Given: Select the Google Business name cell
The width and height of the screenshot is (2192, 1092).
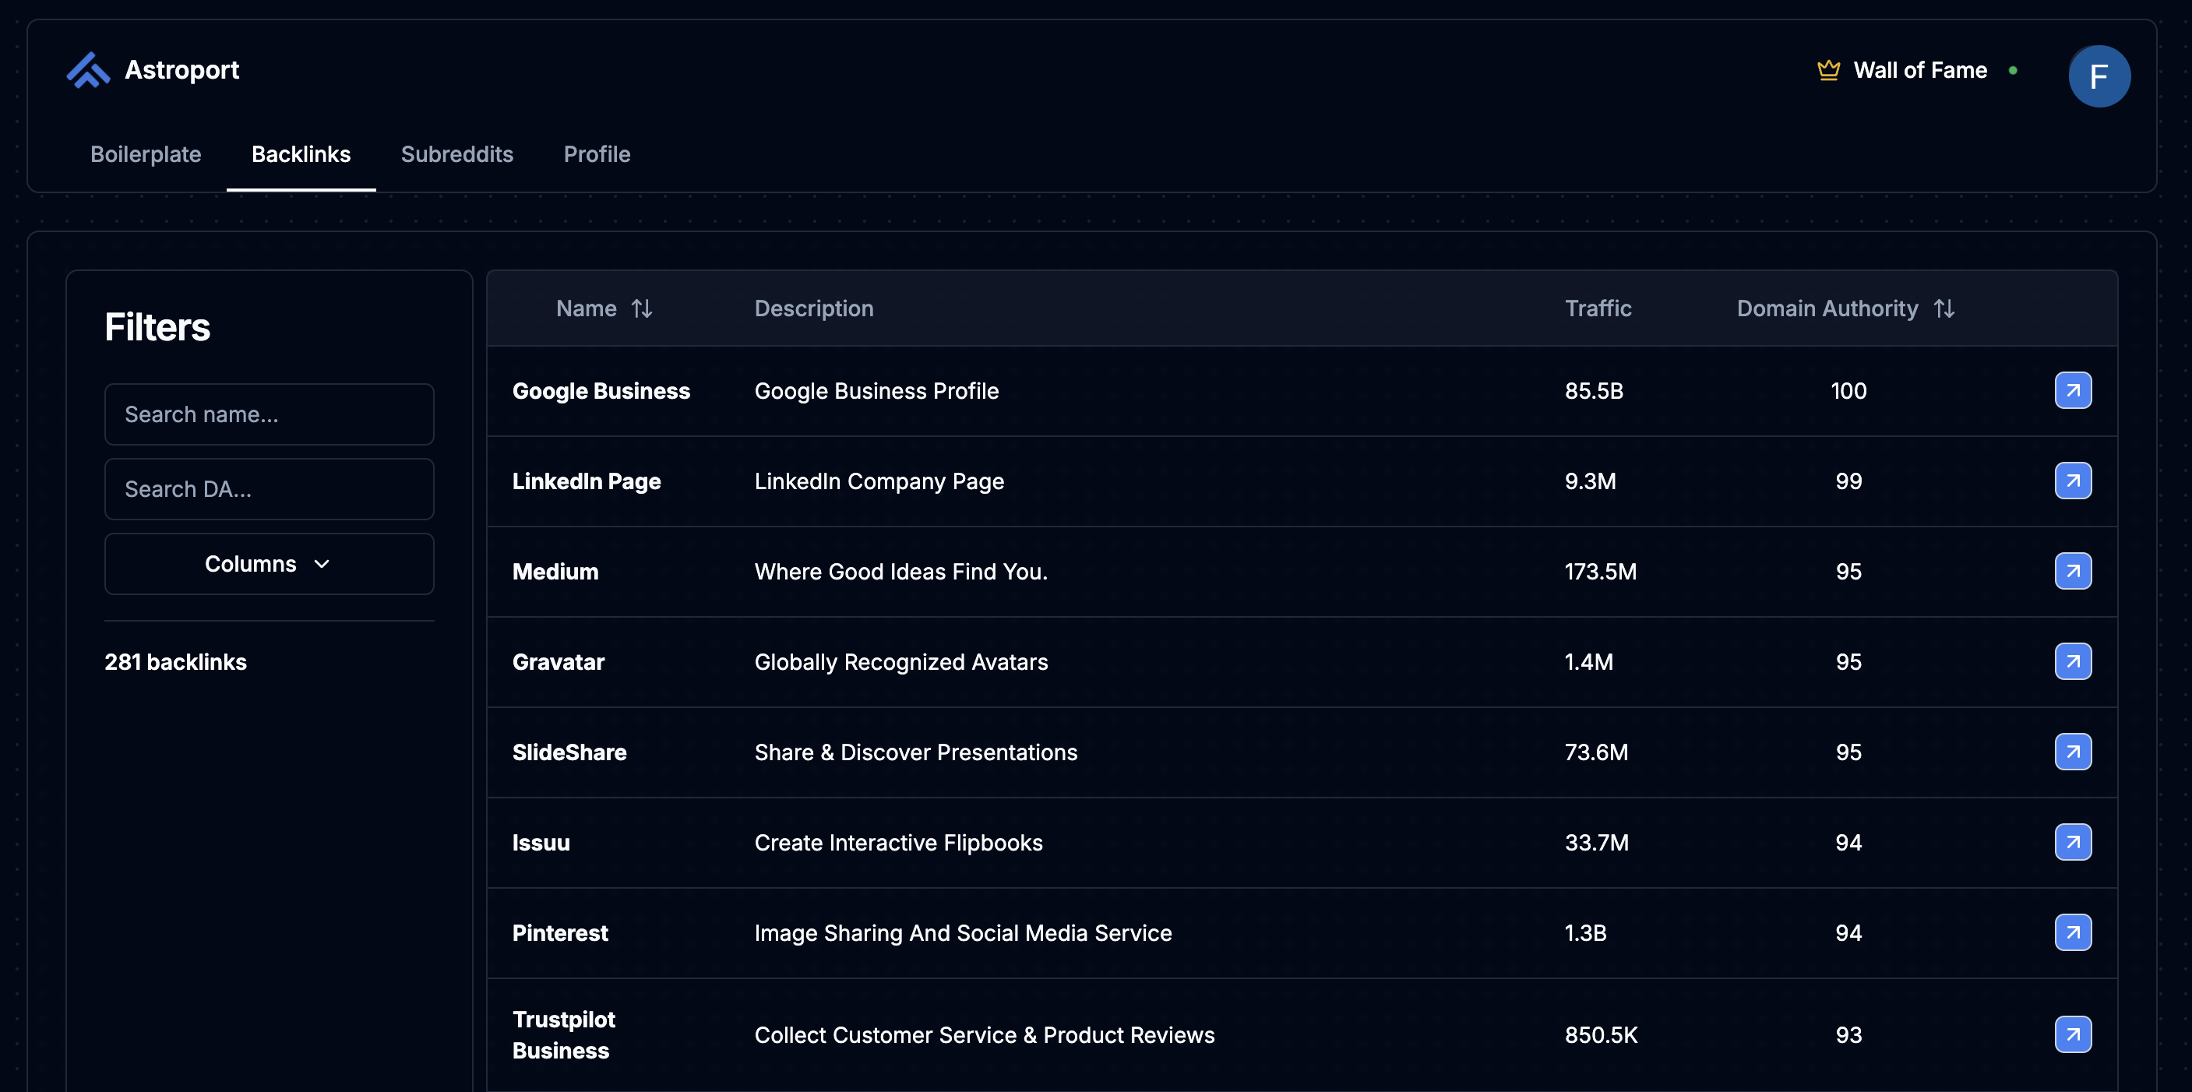Looking at the screenshot, I should click(601, 391).
